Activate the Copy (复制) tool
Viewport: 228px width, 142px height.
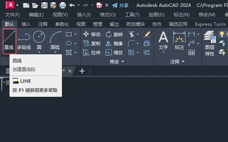coord(92,43)
